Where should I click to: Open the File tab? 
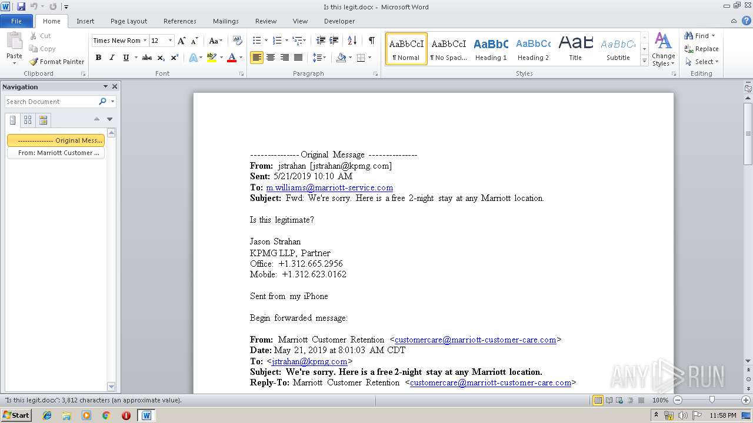(16, 21)
